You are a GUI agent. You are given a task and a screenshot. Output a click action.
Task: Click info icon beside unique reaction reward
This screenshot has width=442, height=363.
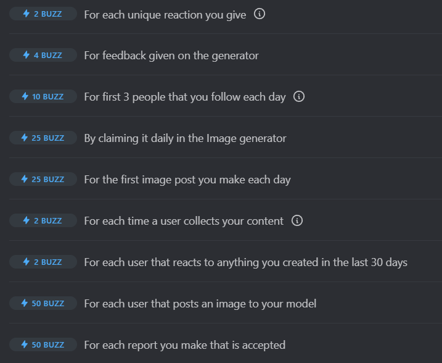[260, 14]
